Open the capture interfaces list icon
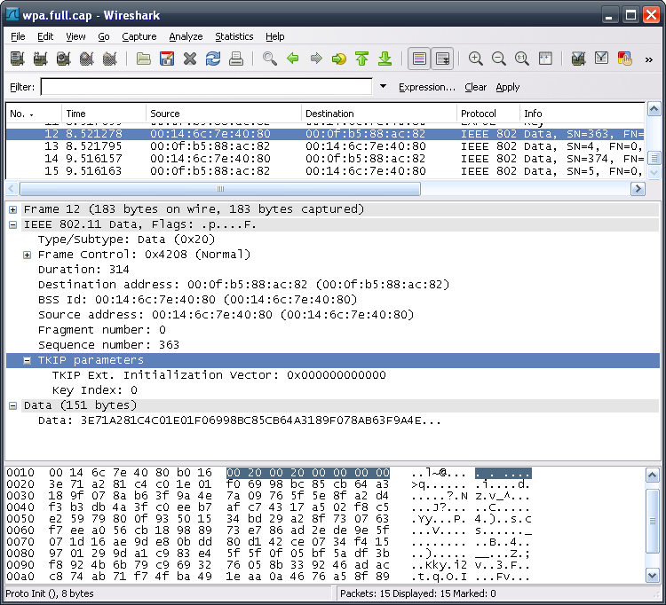This screenshot has width=666, height=605. pos(18,59)
